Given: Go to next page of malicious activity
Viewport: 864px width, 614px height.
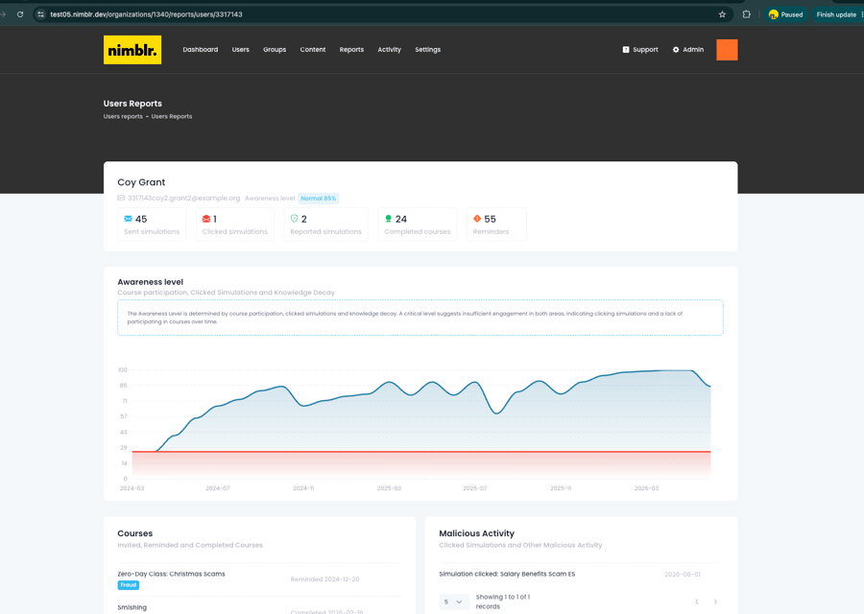Looking at the screenshot, I should click(715, 602).
